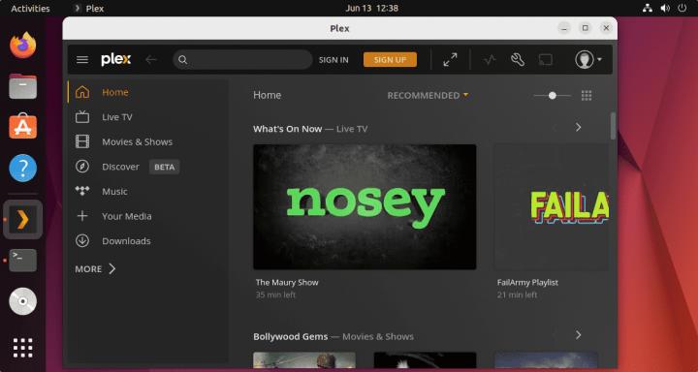Open the user account avatar
698x372 pixels.
click(x=584, y=60)
